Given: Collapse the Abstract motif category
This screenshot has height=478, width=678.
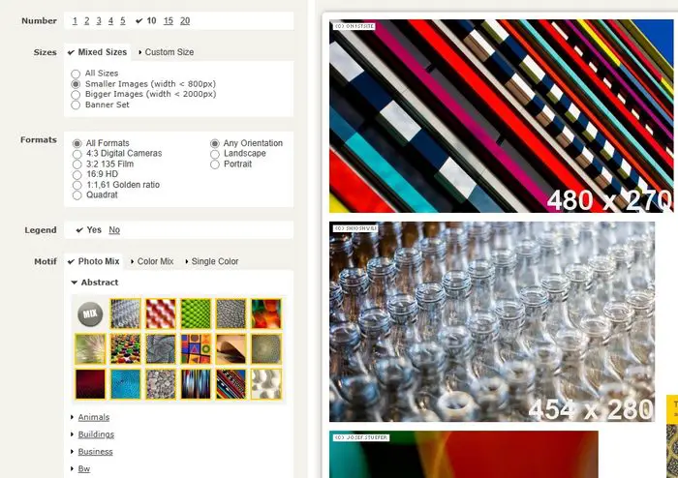Looking at the screenshot, I should 95,283.
